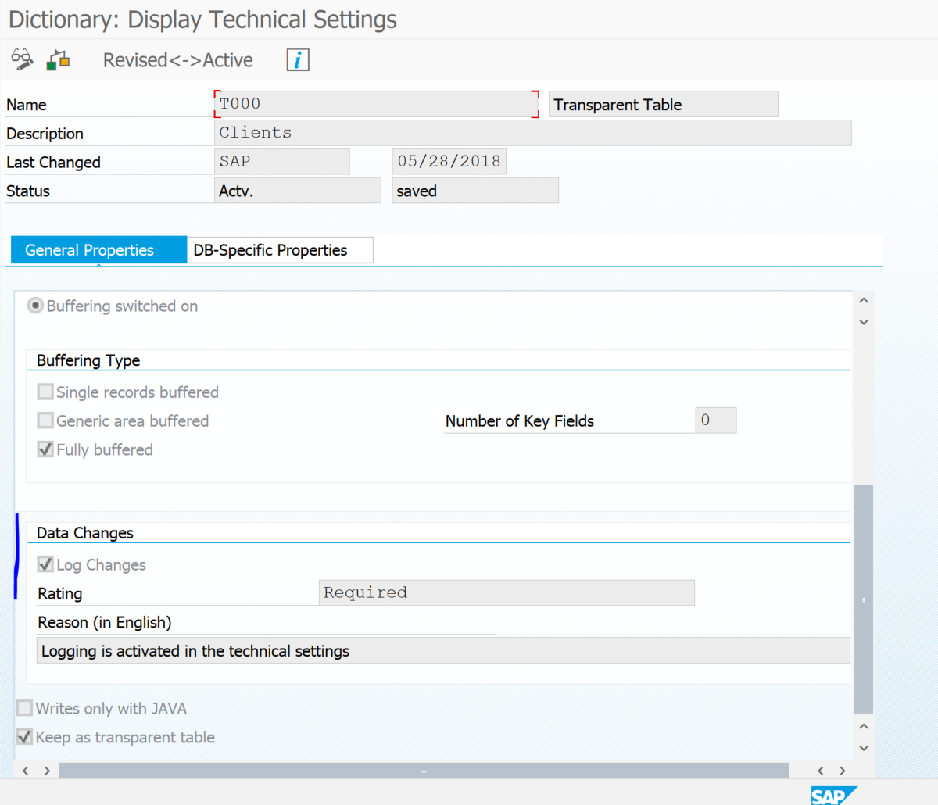Select Buffering switched on radio button
The width and height of the screenshot is (938, 805).
coord(35,306)
